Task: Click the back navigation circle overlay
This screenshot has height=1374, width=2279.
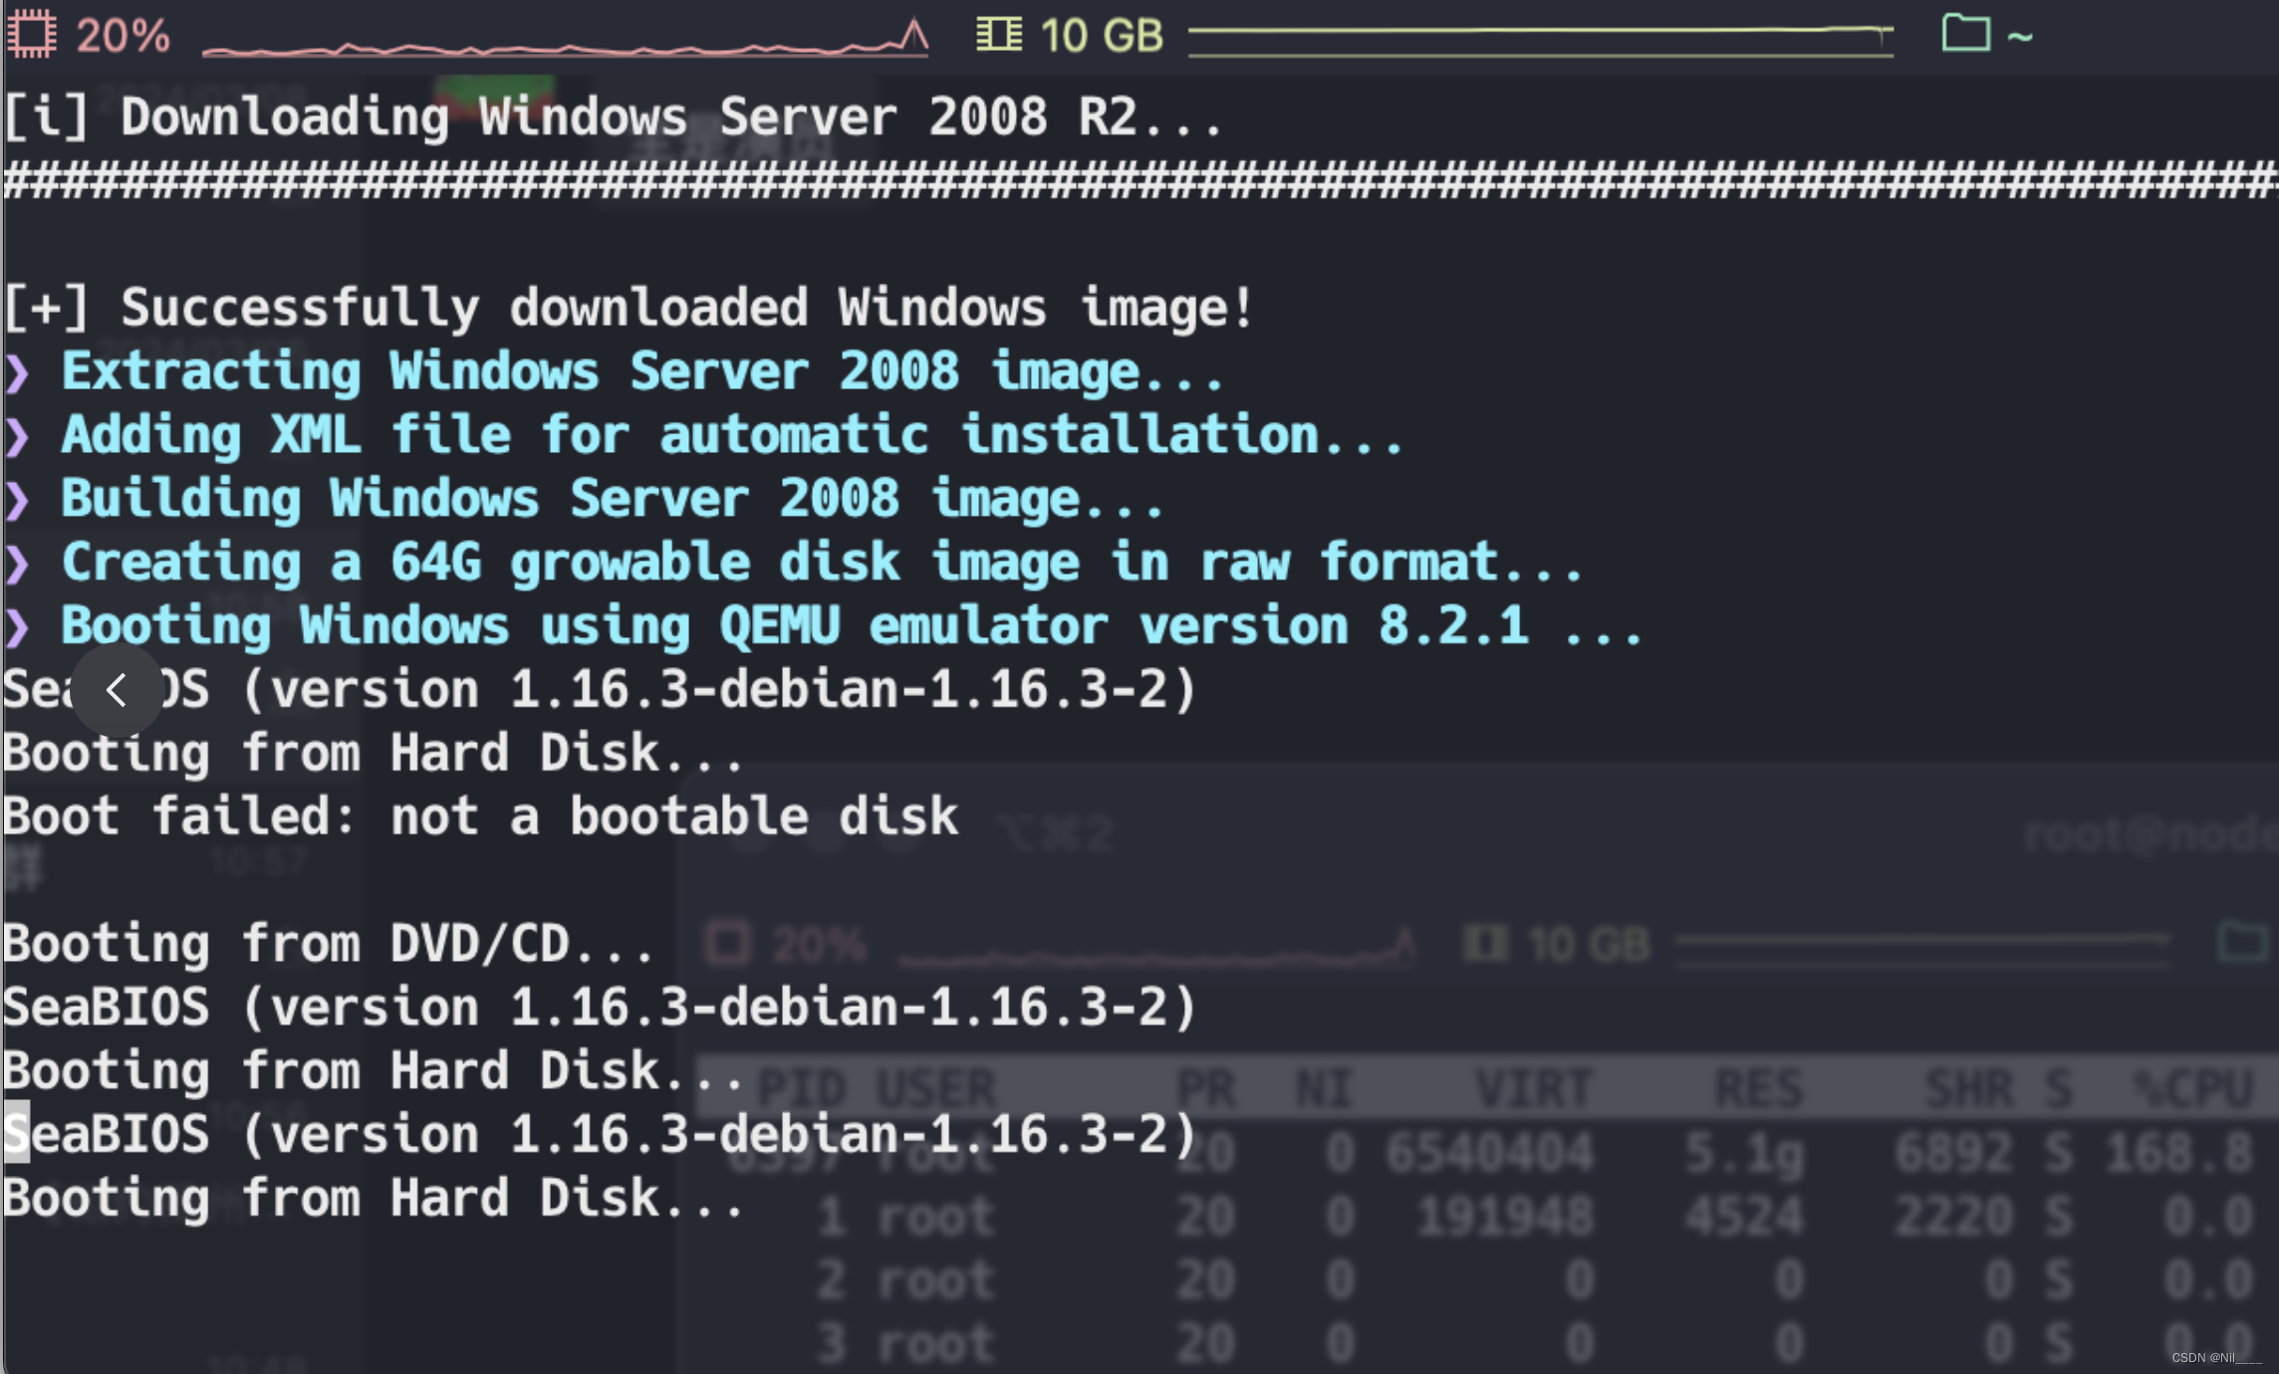Action: 117,689
